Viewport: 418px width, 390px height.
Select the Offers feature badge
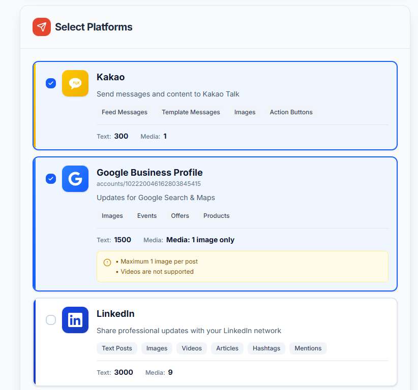pos(180,215)
